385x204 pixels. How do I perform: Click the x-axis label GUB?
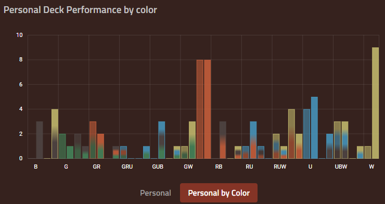158,167
